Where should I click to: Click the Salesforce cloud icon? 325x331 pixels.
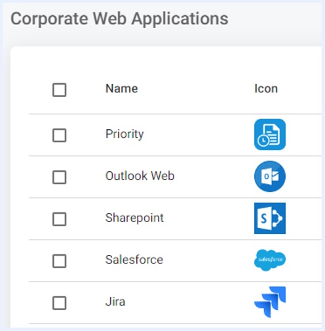[270, 260]
